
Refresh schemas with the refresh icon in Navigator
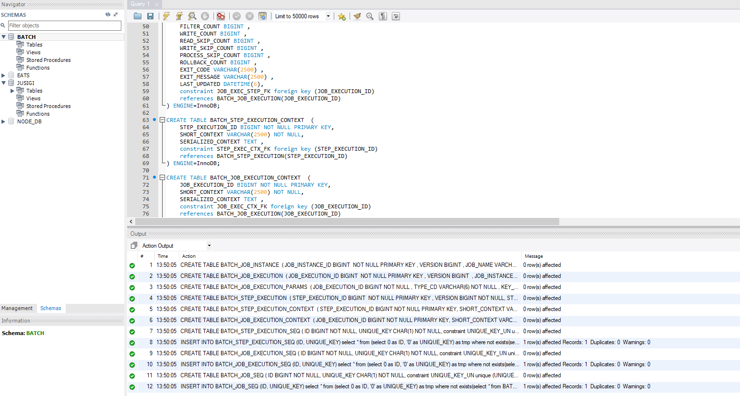click(108, 15)
